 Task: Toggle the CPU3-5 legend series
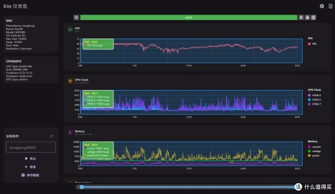[314, 100]
